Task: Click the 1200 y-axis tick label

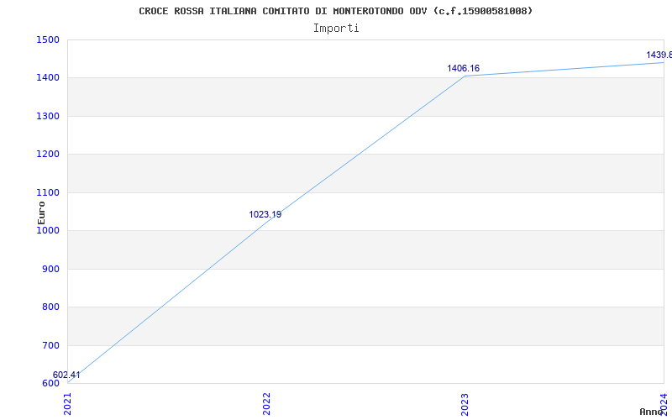Action: click(48, 155)
